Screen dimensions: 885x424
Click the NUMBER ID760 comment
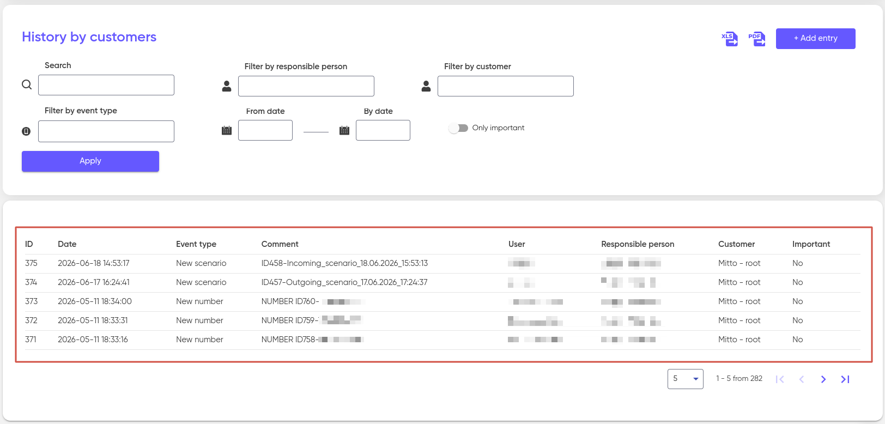click(312, 301)
